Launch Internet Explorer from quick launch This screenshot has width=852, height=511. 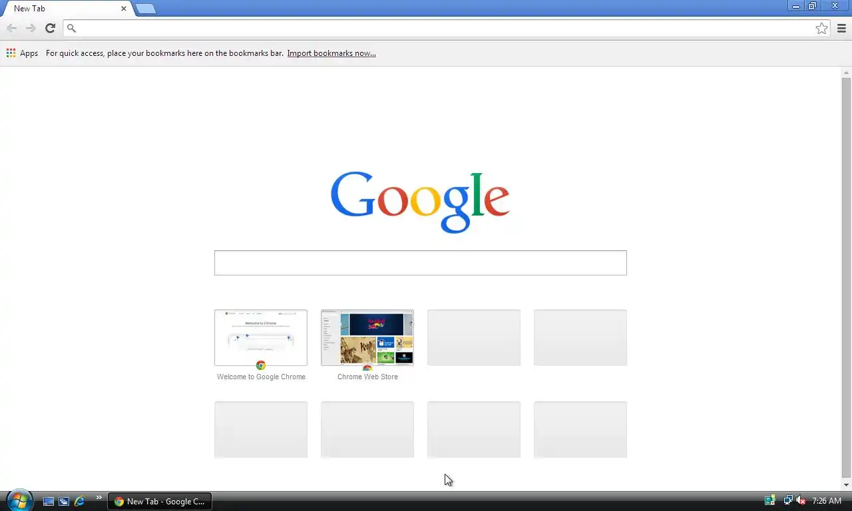(79, 501)
